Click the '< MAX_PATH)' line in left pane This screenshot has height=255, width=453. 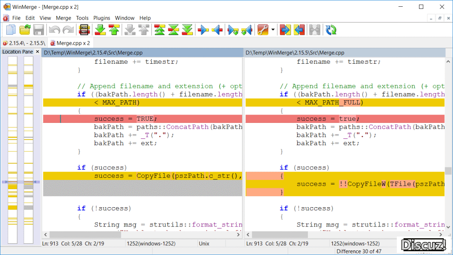pyautogui.click(x=143, y=102)
